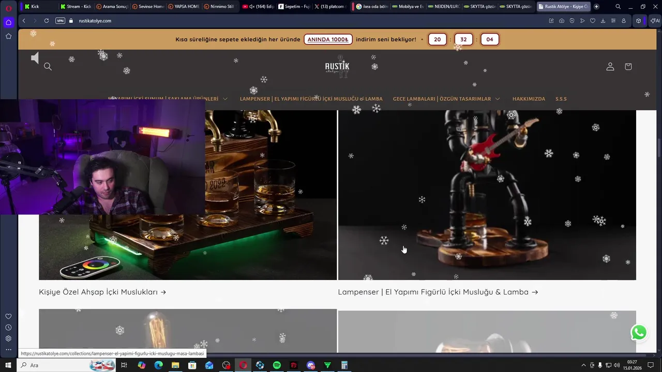This screenshot has height=372, width=662.
Task: Open Opera GX from the taskbar
Action: coord(243,365)
